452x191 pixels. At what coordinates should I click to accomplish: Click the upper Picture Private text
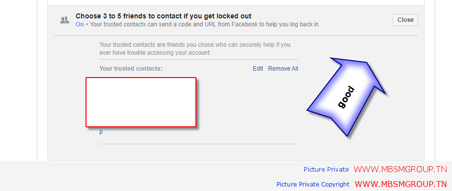[326, 170]
